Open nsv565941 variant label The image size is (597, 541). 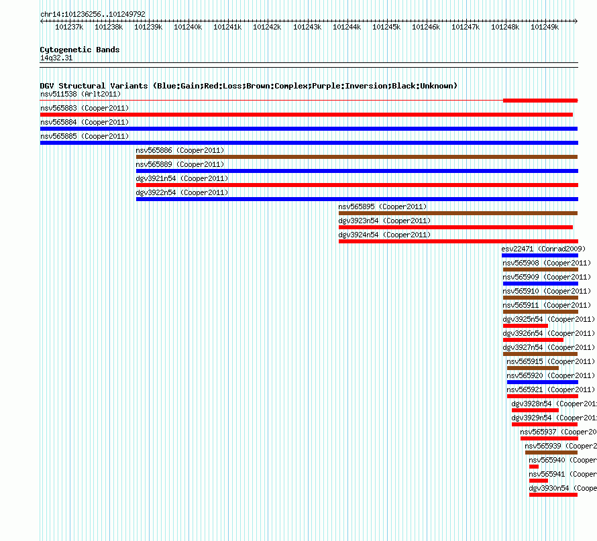click(563, 474)
